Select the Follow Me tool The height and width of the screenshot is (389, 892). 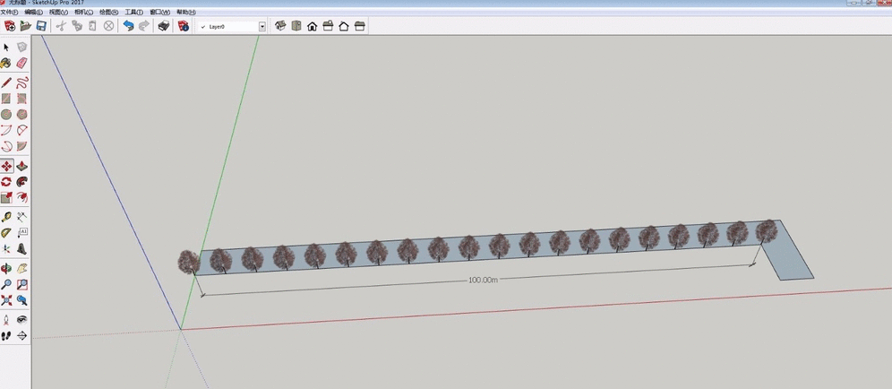click(21, 182)
